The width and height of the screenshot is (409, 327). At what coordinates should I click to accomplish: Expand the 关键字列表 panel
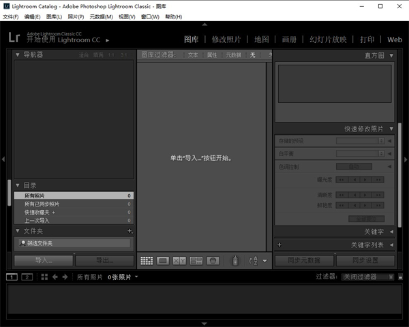[391, 245]
